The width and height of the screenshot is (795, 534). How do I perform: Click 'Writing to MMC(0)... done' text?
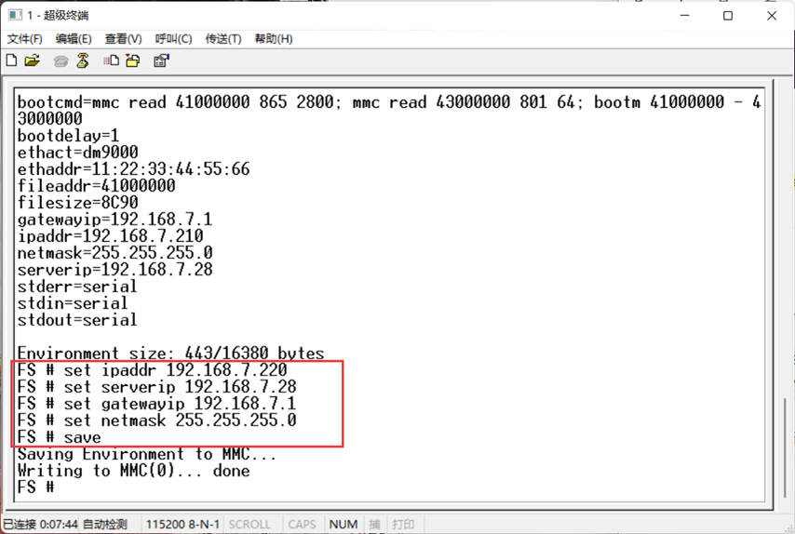(134, 471)
